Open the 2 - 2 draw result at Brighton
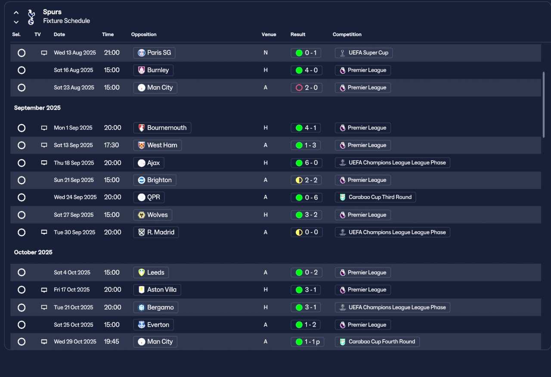 [306, 180]
